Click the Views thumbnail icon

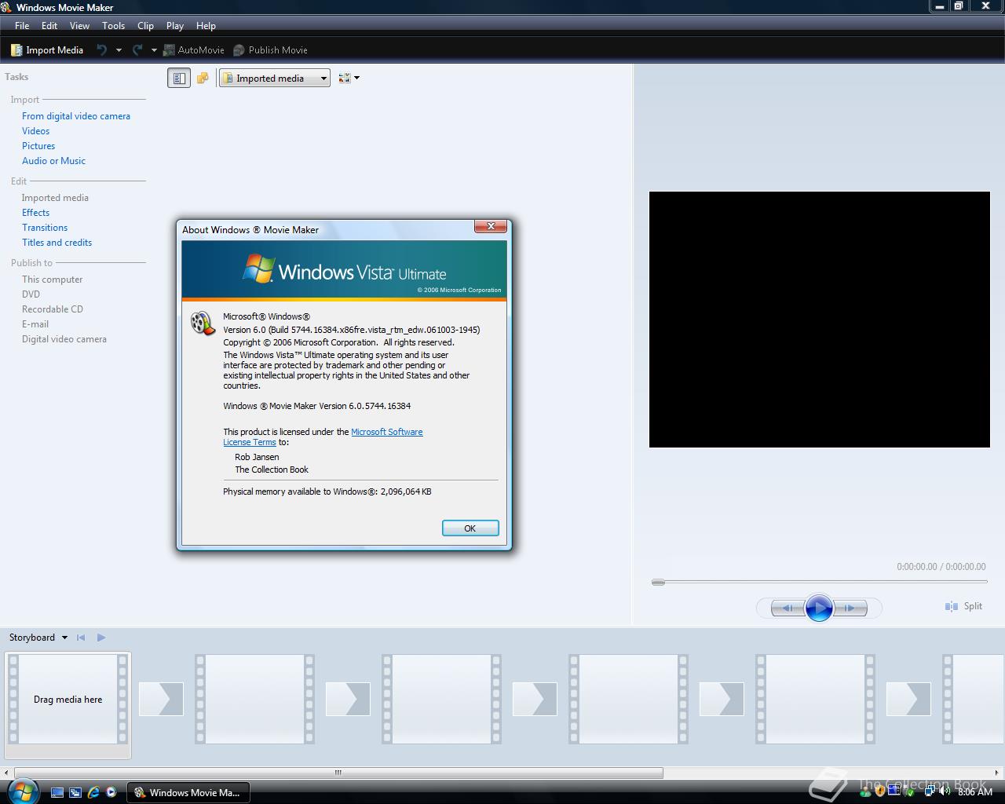(344, 78)
